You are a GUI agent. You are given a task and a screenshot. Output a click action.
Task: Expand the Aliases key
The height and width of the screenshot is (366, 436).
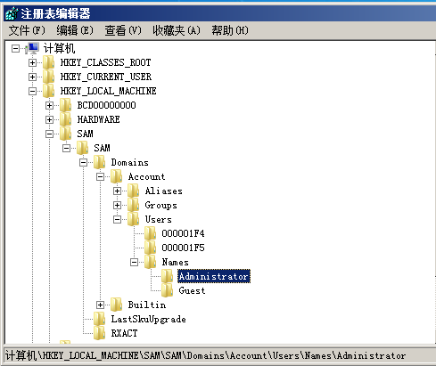point(117,191)
